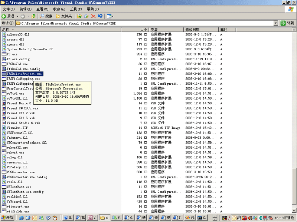Select the Visual C# 2005.vsk file icon

pyautogui.click(x=4, y=108)
